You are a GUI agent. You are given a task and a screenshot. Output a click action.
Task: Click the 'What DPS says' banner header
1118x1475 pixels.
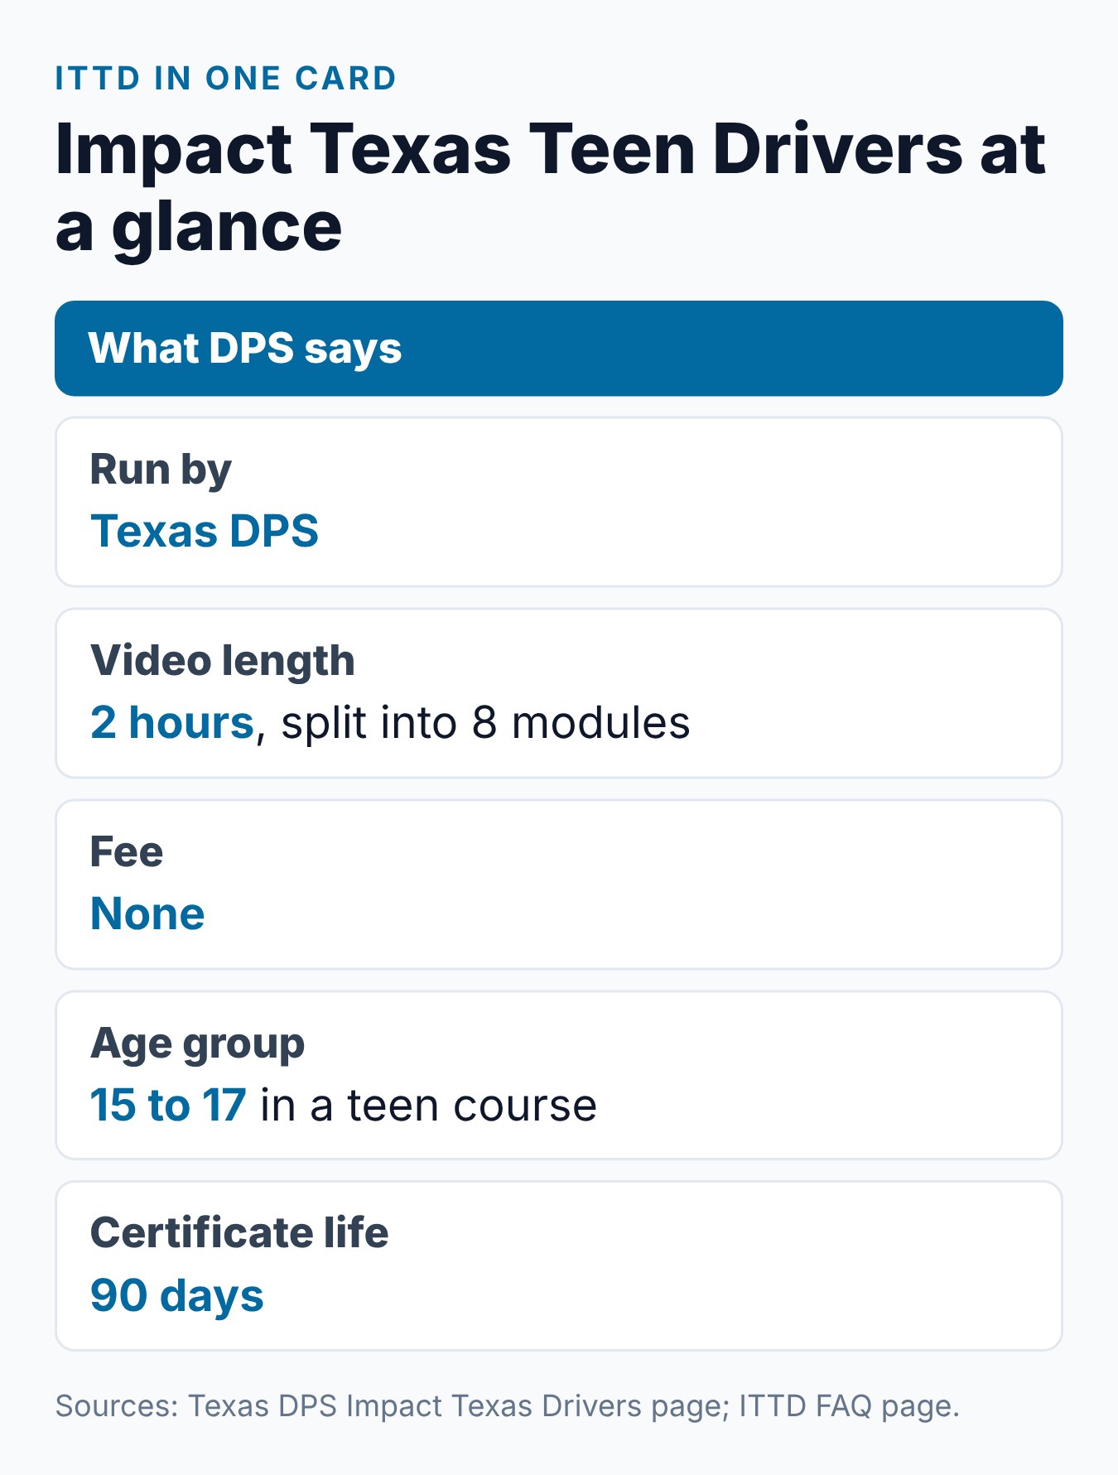(559, 349)
